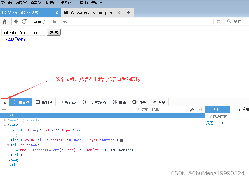Select the closing body tag line
Screen dimensions: 249x179
tap(14, 160)
